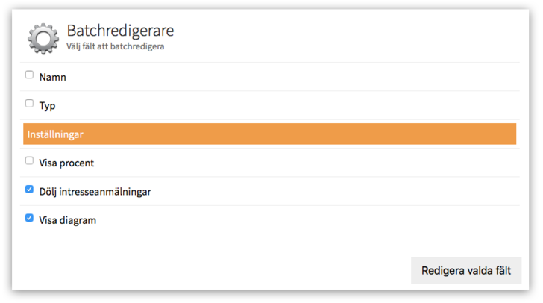
Task: Check the Visa procent box
Action: (x=29, y=160)
